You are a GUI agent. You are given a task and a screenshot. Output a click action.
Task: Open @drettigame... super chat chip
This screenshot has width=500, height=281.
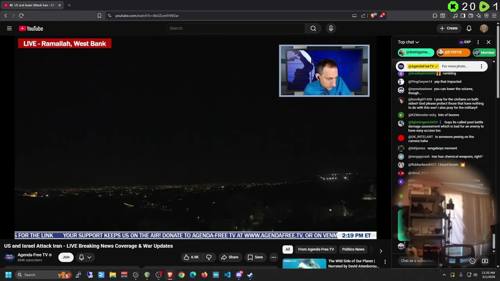pos(416,52)
